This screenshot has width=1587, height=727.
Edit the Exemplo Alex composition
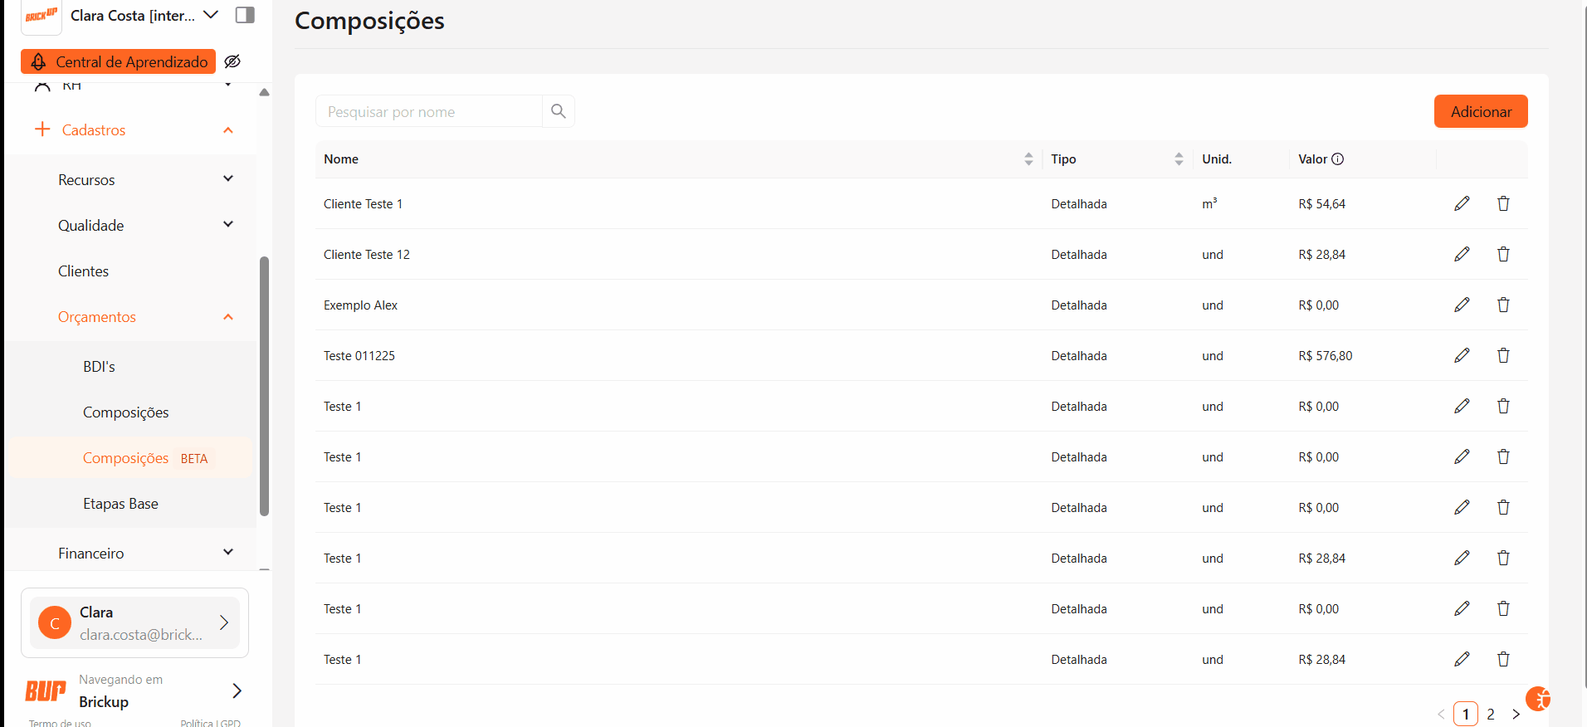coord(1462,305)
